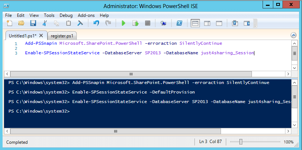The width and height of the screenshot is (302, 150).
Task: Console pane scroll up arrow
Action: click(295, 83)
